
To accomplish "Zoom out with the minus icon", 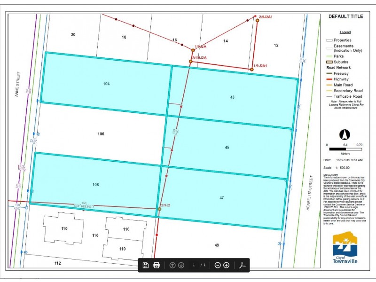I will [218, 265].
